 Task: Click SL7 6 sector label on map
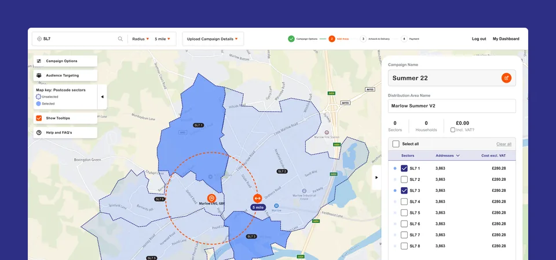coord(160,199)
